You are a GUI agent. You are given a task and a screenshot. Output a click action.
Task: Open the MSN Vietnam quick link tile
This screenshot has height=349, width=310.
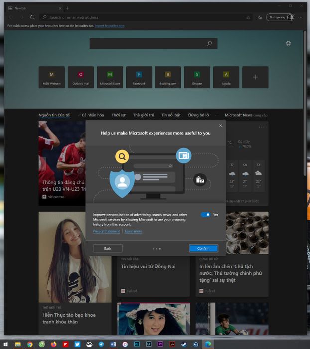52,77
